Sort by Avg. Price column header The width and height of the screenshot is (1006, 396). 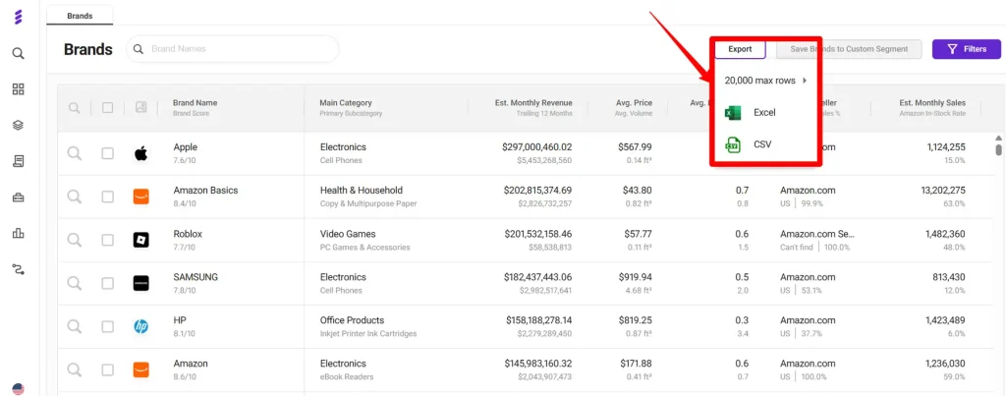pyautogui.click(x=634, y=103)
